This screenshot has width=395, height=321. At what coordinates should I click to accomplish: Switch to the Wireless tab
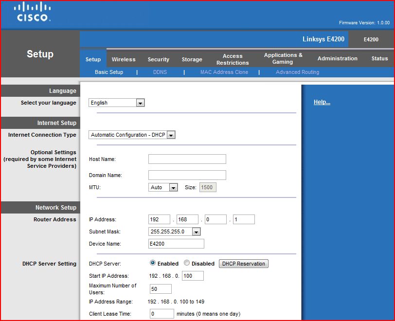click(124, 59)
